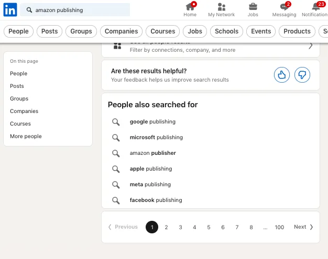Click the search icon beside microsoft publishing
328x259 pixels.
click(x=116, y=138)
